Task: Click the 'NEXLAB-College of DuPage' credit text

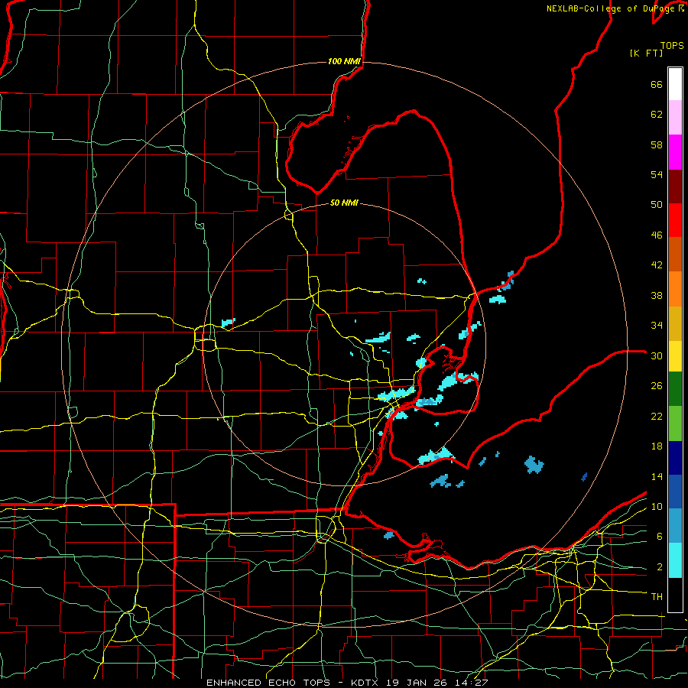Action: 612,8
